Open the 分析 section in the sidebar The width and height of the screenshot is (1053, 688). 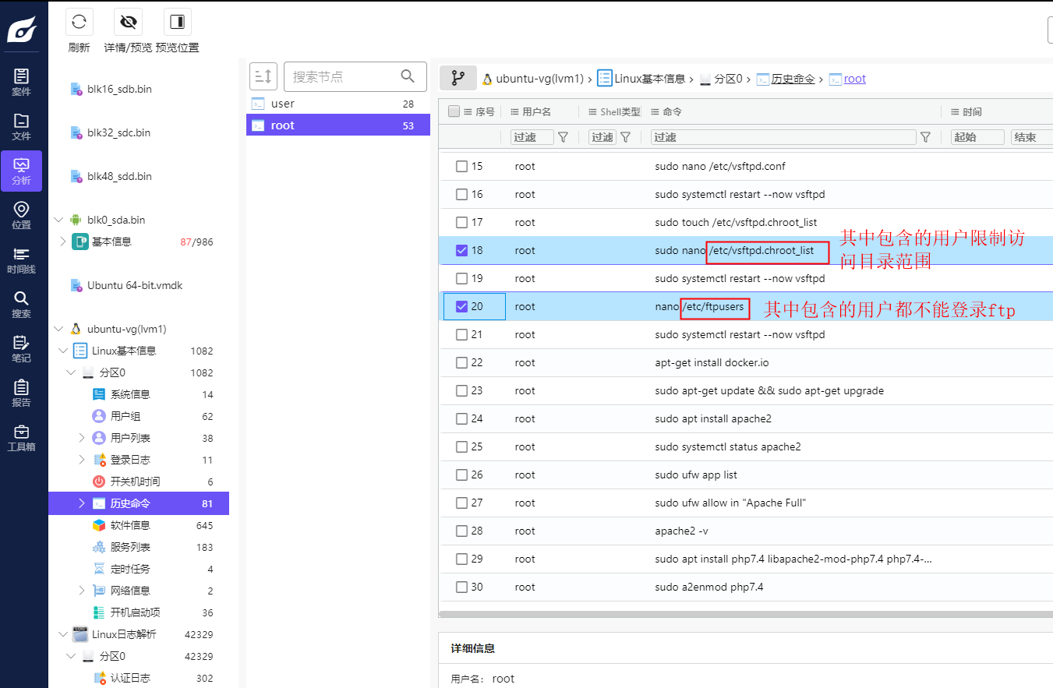22,171
